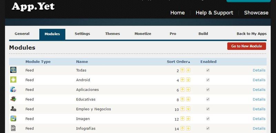The image size is (276, 133).
Task: Move Aplicaciones module up
Action: (x=183, y=89)
